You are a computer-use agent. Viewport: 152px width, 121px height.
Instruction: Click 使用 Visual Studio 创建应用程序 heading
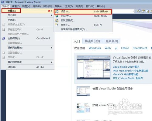point(112,89)
